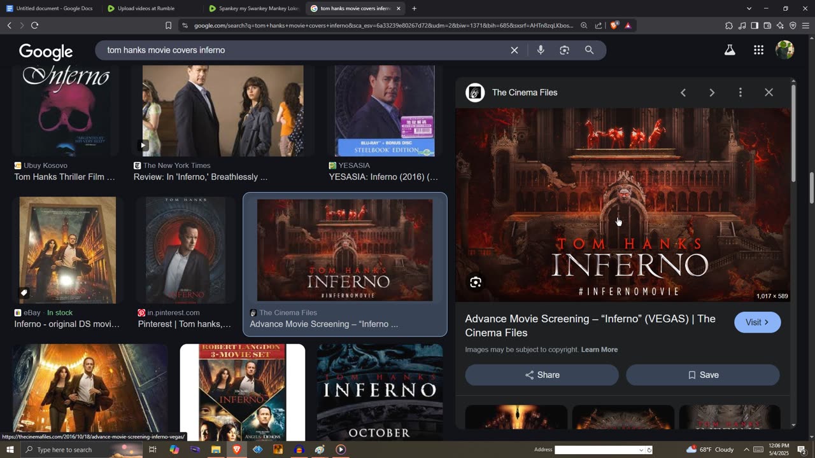The image size is (815, 458).
Task: Open the preview panel three-dot menu
Action: [x=740, y=93]
